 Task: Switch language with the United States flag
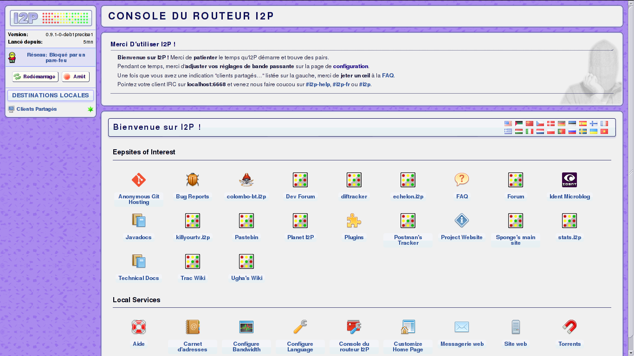[x=508, y=123]
